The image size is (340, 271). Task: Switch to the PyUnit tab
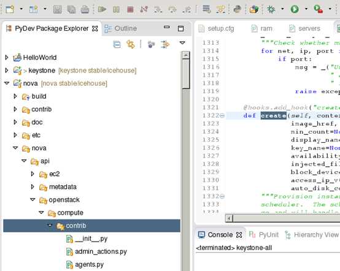[263, 235]
